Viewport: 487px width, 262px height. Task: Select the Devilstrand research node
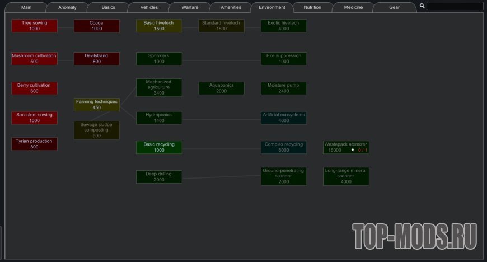click(x=97, y=59)
